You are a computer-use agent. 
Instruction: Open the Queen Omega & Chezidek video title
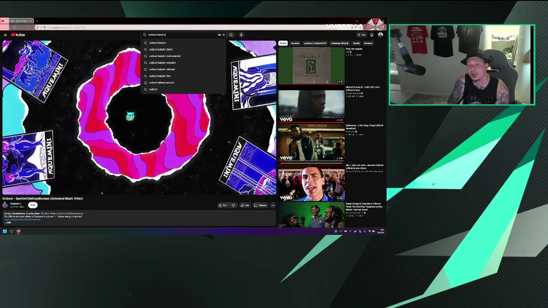(364, 207)
